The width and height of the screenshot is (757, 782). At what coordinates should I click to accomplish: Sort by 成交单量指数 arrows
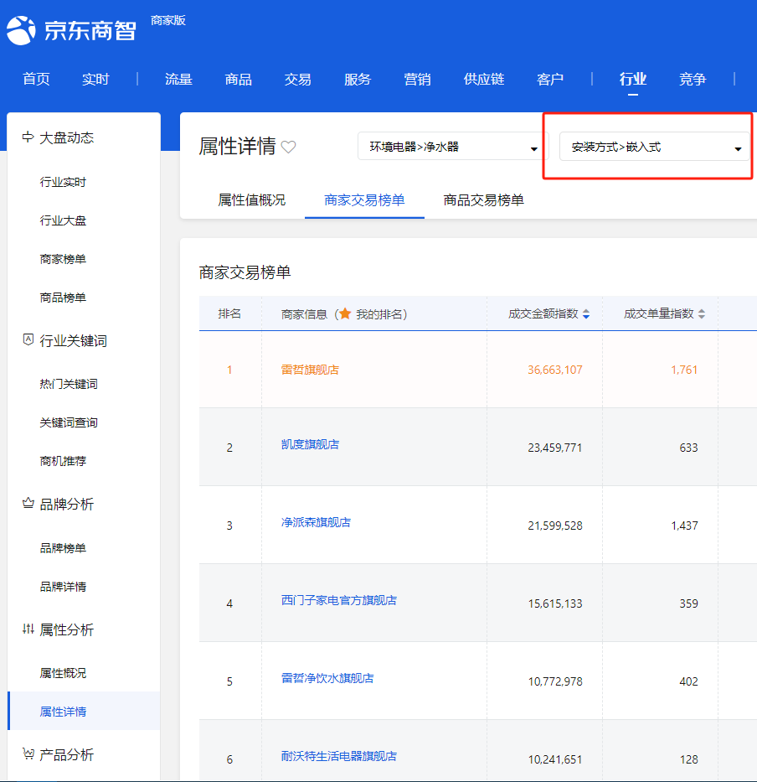[702, 313]
